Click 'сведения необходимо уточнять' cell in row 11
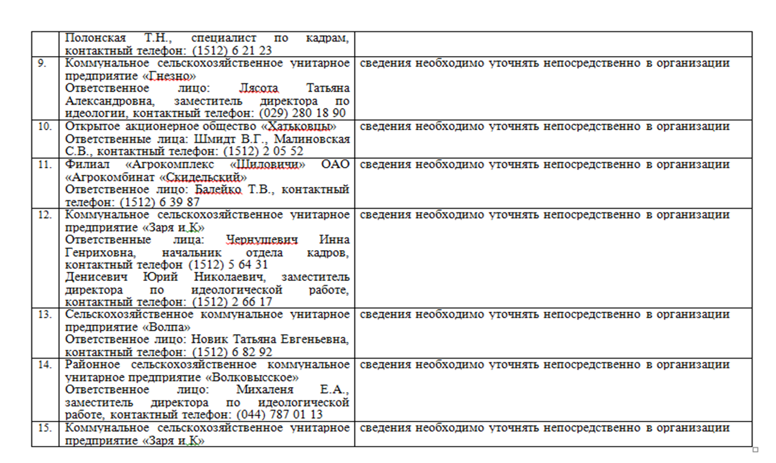The height and width of the screenshot is (463, 776). click(554, 183)
